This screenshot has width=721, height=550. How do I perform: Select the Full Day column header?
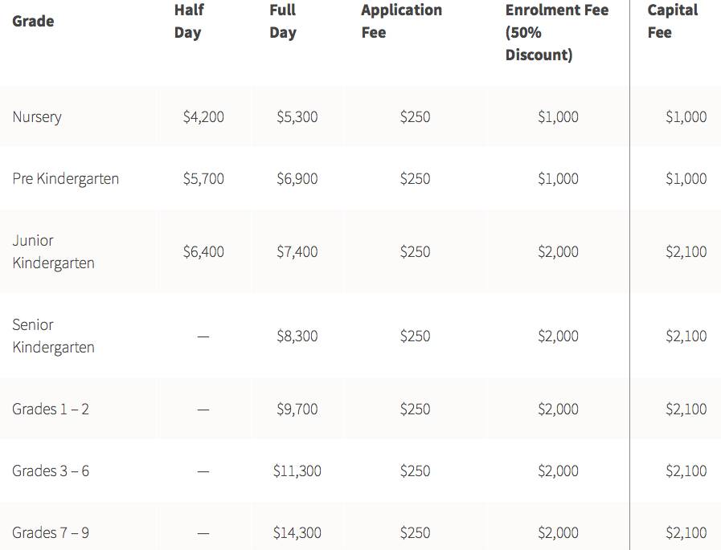coord(283,22)
